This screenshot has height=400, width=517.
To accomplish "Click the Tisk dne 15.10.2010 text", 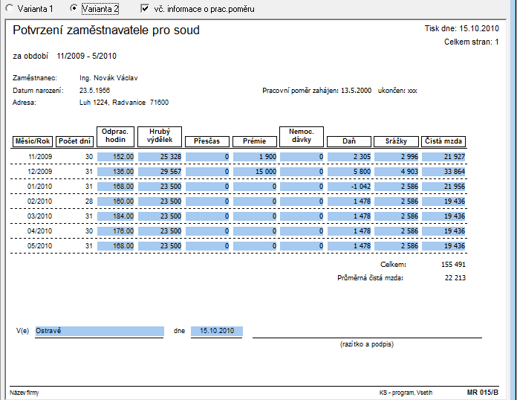I will [462, 28].
